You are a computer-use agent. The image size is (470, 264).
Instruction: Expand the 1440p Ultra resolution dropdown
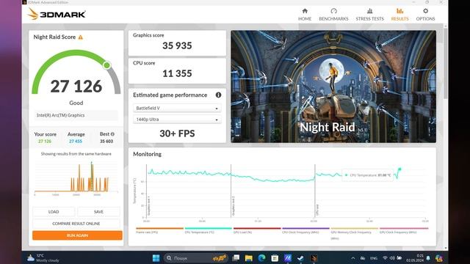click(177, 119)
